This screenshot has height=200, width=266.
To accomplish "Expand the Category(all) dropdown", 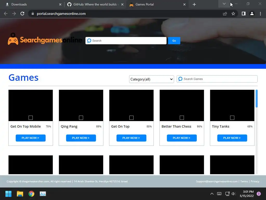I will click(x=151, y=79).
